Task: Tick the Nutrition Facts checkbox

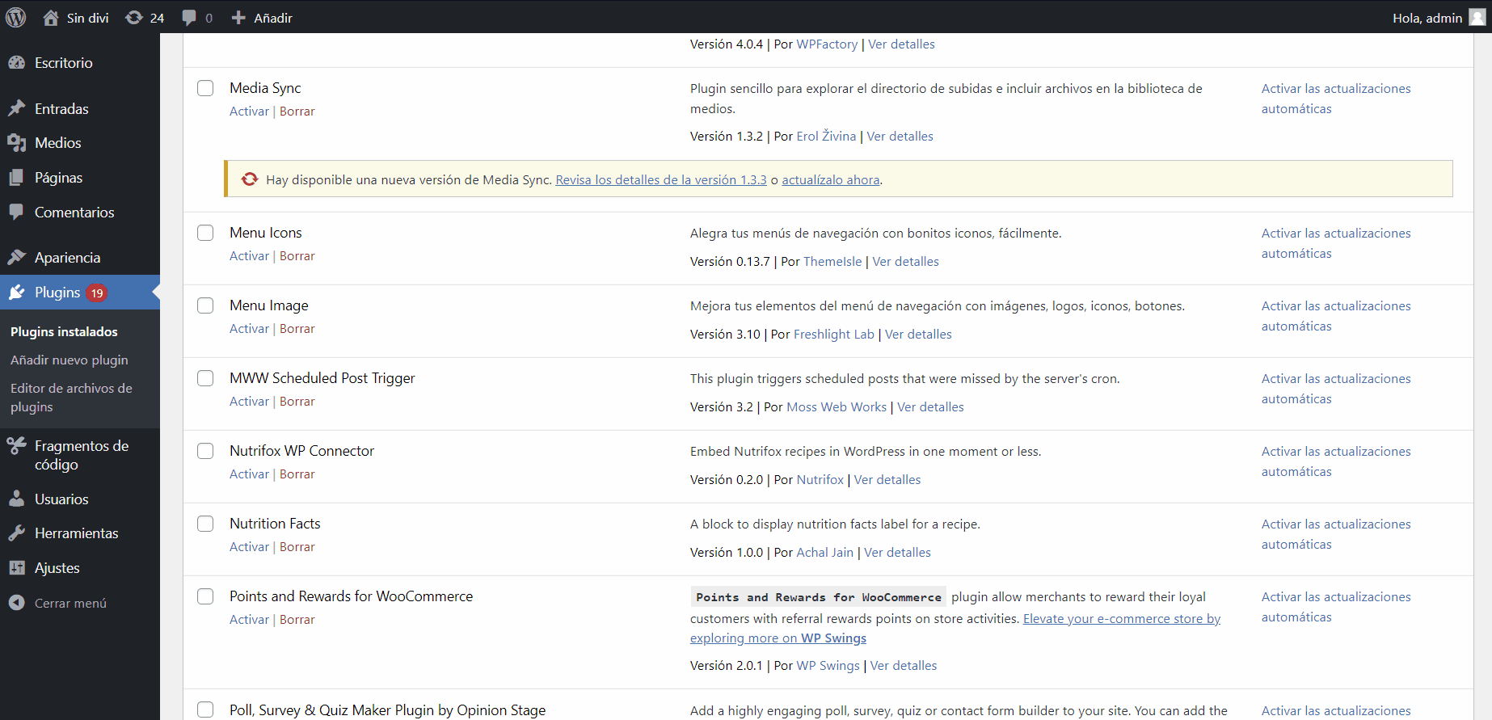Action: coord(205,524)
